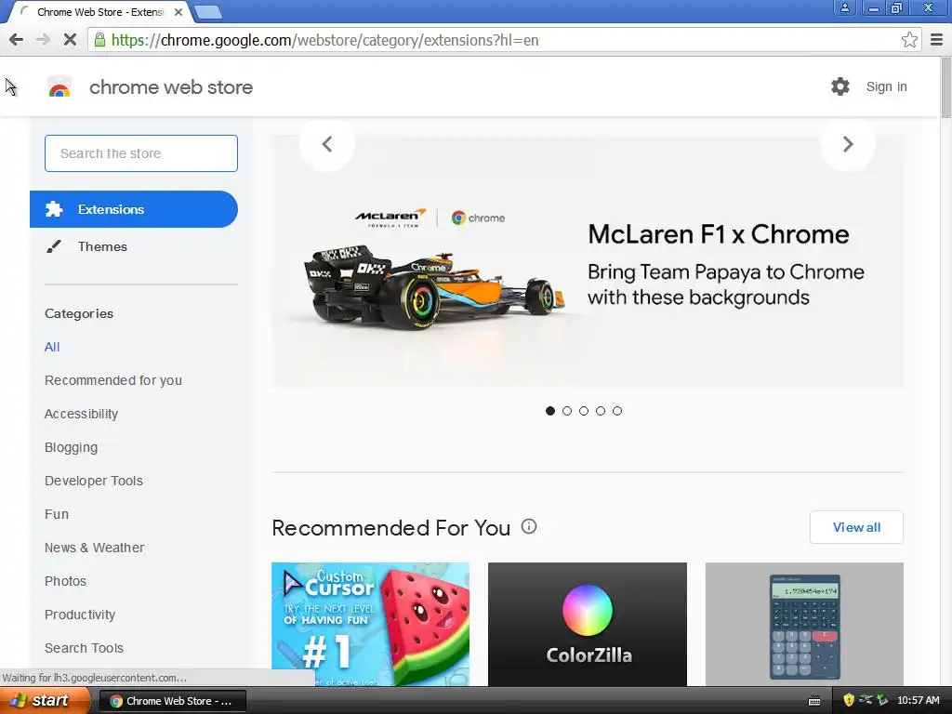Open the Windows Start button

pos(45,701)
